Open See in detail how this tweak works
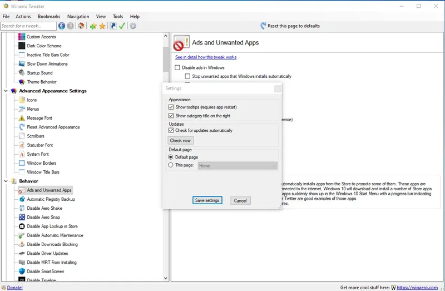Image resolution: width=445 pixels, height=291 pixels. tap(206, 57)
